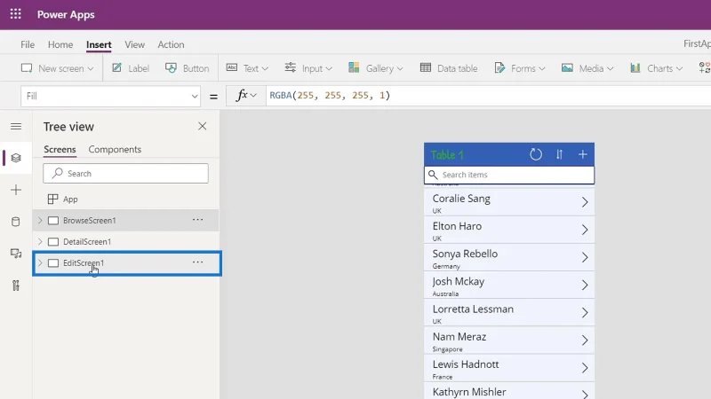Image resolution: width=711 pixels, height=399 pixels.
Task: Select the Coralie Sang name text
Action: pyautogui.click(x=461, y=199)
